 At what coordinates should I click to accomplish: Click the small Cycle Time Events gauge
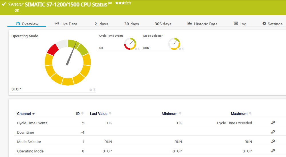(x=130, y=44)
